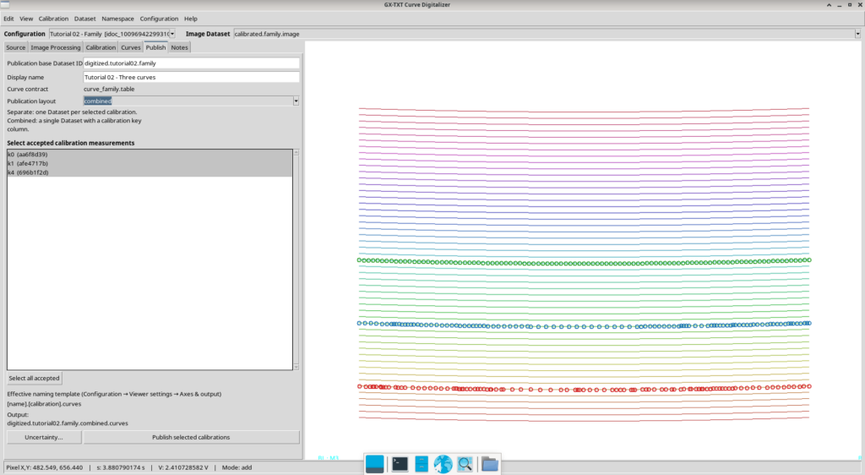Click the V: 2.410728582 V status value
The image size is (865, 475).
[x=183, y=468]
